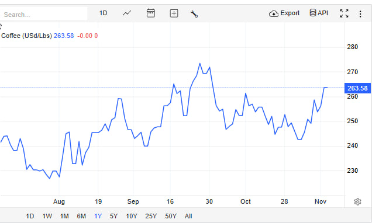Click the API database button
Image resolution: width=372 pixels, height=223 pixels.
(x=319, y=13)
